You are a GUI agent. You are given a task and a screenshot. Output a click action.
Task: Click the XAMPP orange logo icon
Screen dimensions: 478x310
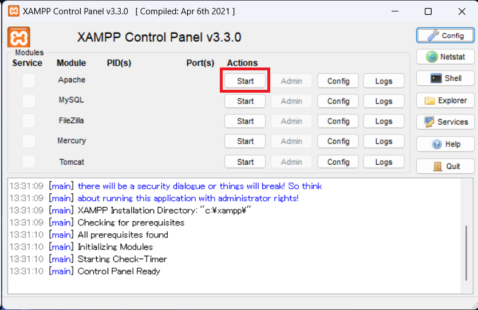(x=18, y=37)
